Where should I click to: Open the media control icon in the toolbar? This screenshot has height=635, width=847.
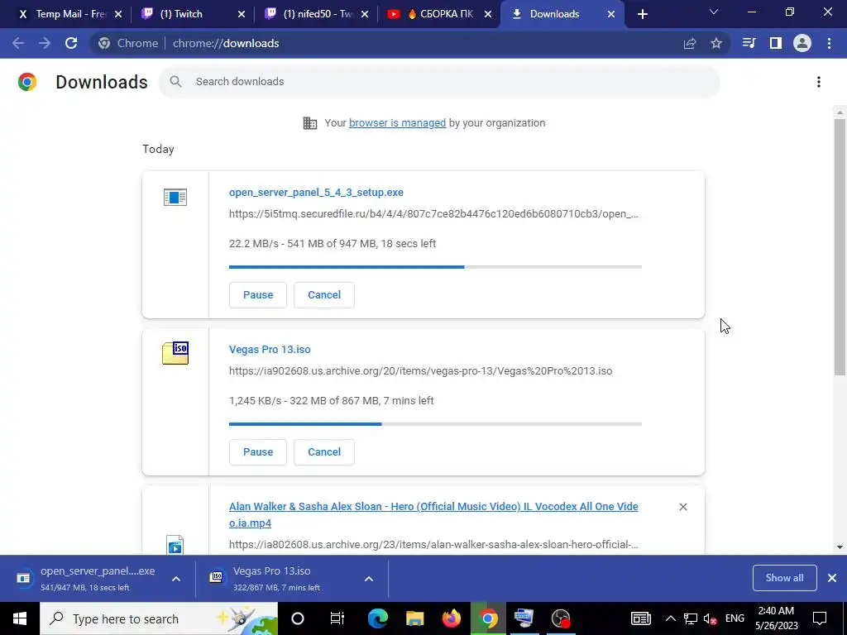point(749,43)
